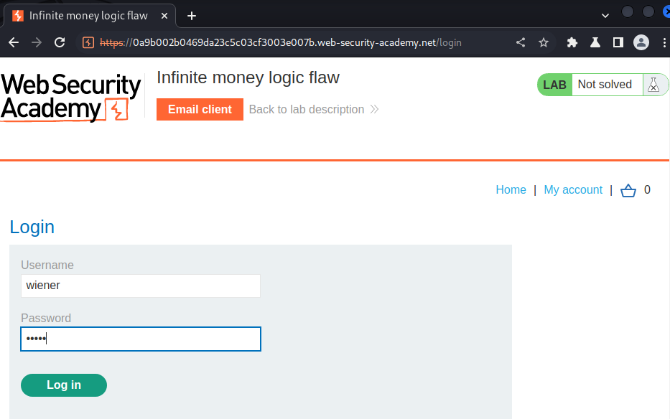Reload the current page
This screenshot has width=670, height=419.
(x=60, y=42)
